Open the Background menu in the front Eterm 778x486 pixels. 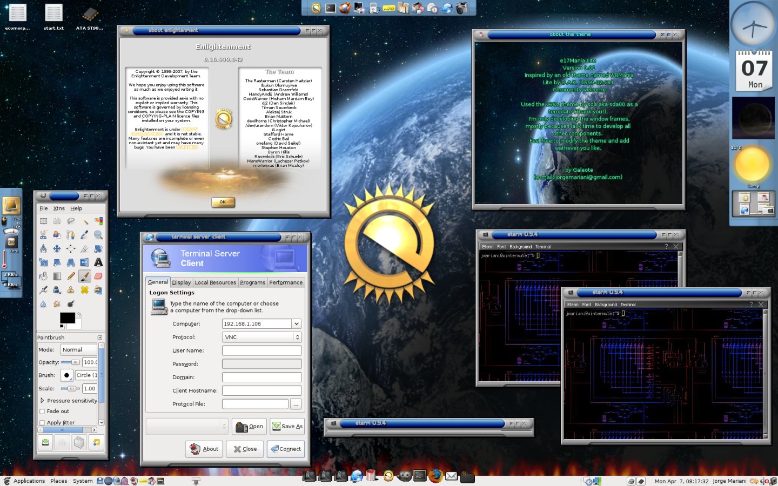coord(606,305)
